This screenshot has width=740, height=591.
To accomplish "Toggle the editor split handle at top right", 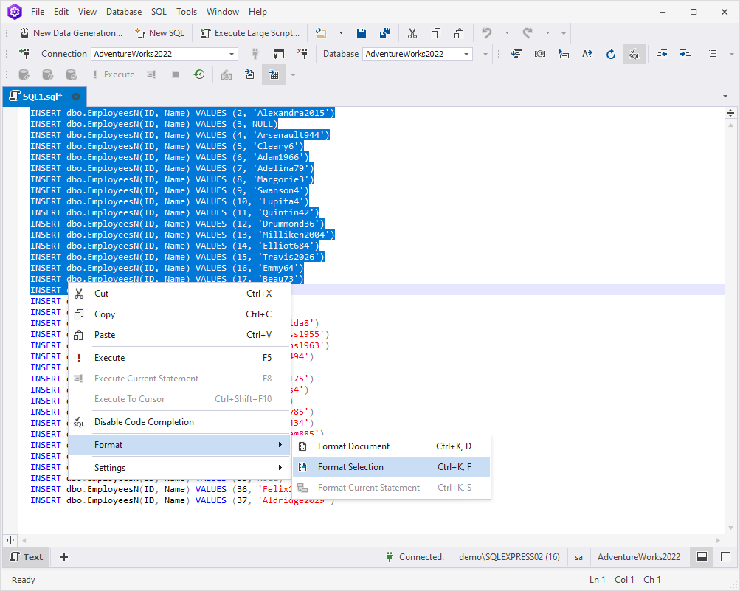I will tap(730, 113).
